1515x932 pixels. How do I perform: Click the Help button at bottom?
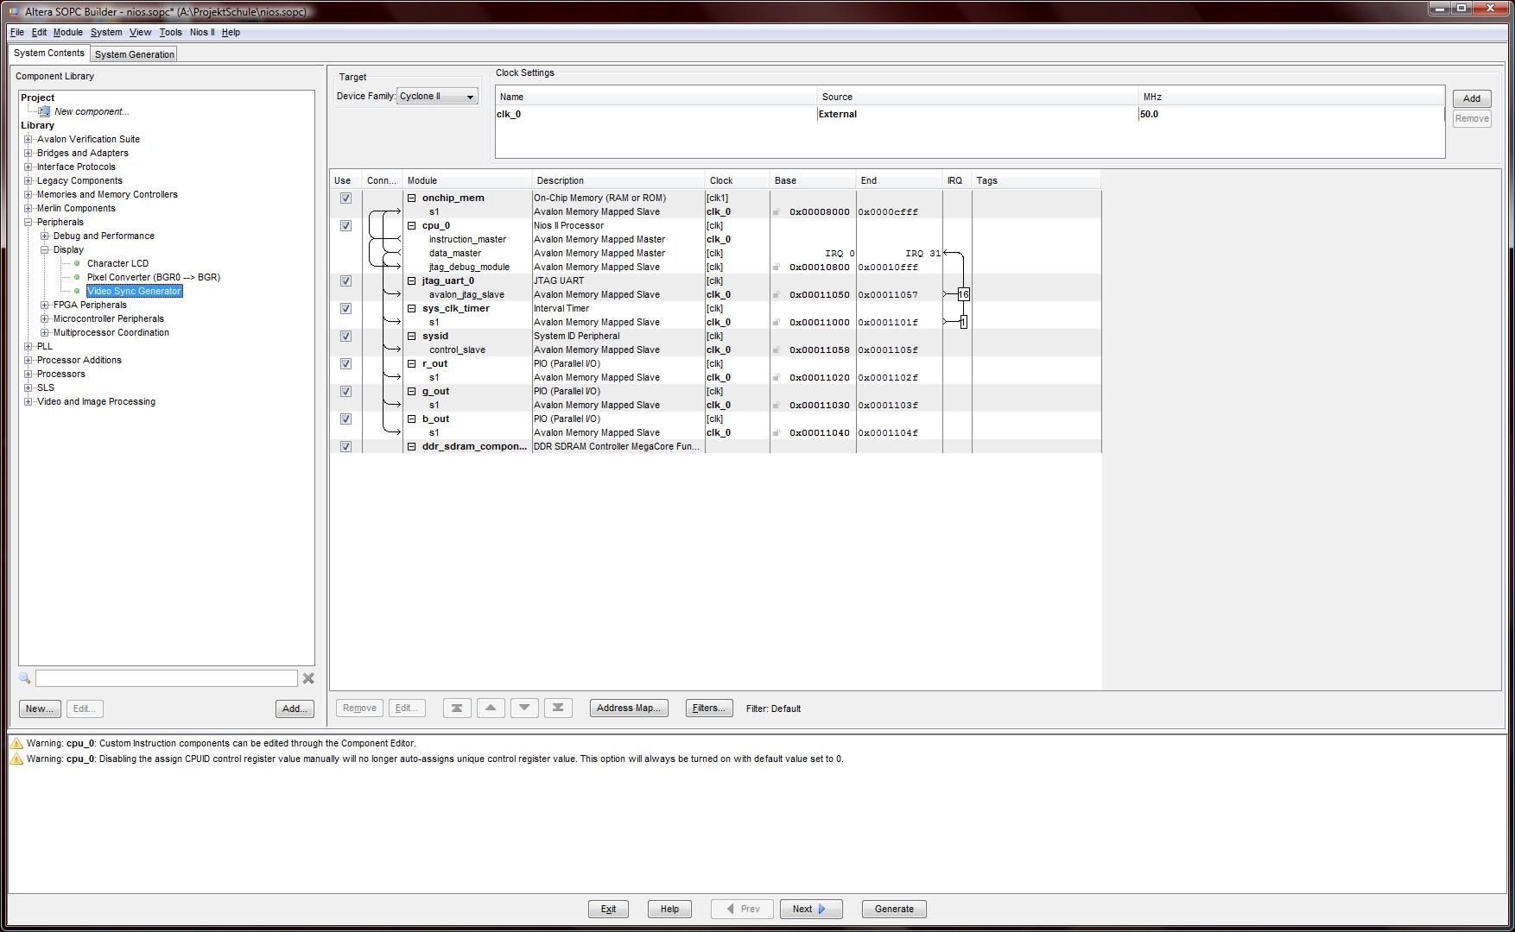(669, 909)
